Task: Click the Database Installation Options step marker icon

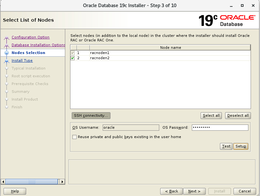Action: (7, 45)
